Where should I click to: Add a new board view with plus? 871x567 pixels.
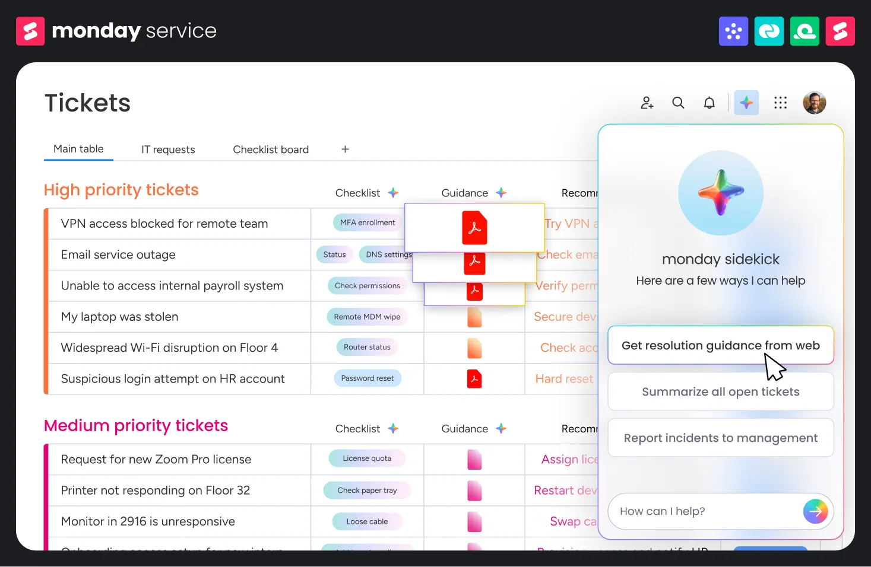coord(345,149)
